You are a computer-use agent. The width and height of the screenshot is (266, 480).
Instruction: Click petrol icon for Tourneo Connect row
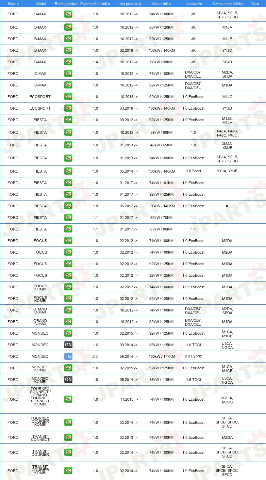[68, 399]
